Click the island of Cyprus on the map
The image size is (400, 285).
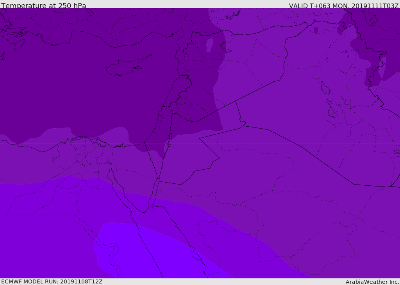128,66
